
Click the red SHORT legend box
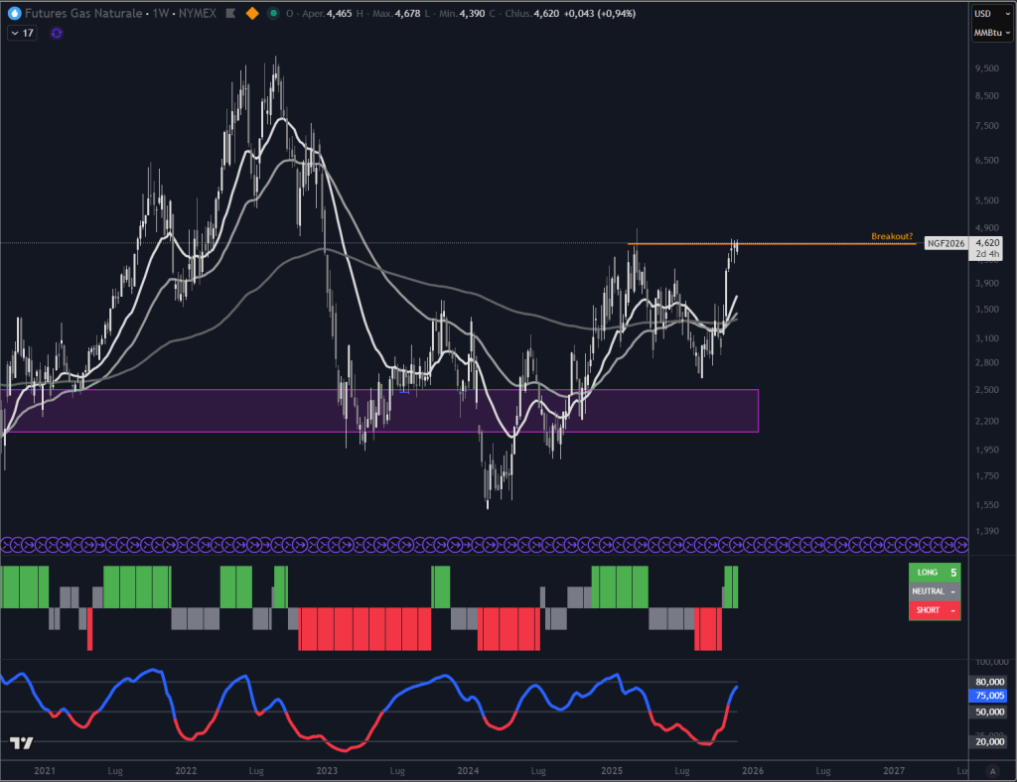(935, 610)
